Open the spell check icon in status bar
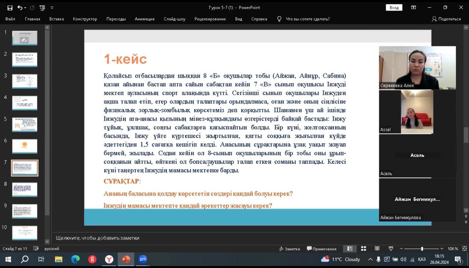Screen dimensions: 469x268 click(x=36, y=249)
